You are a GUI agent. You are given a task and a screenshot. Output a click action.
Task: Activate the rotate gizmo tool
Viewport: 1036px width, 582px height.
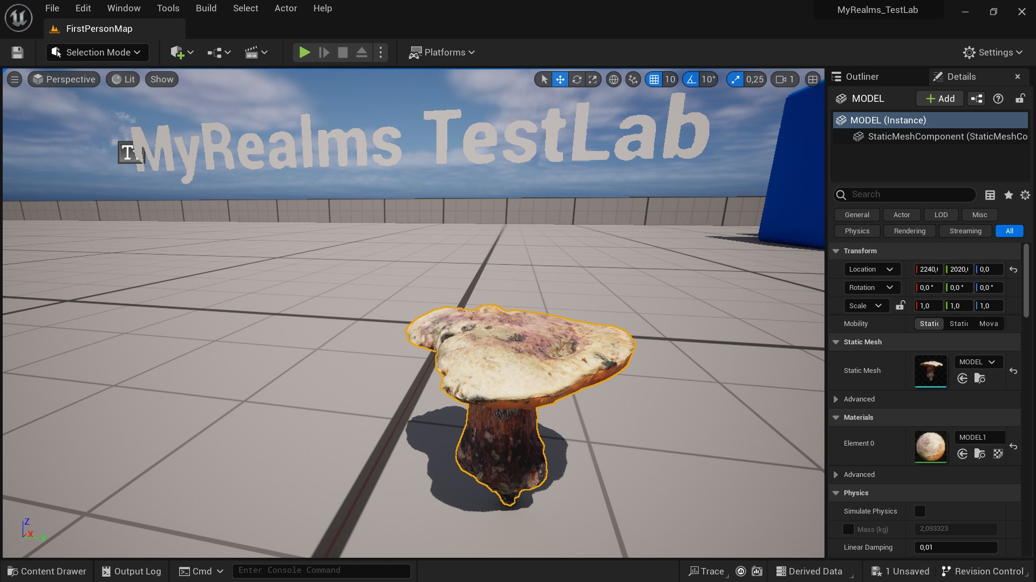coord(577,79)
